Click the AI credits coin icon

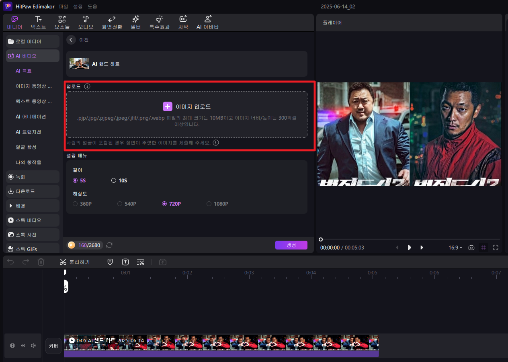(72, 245)
